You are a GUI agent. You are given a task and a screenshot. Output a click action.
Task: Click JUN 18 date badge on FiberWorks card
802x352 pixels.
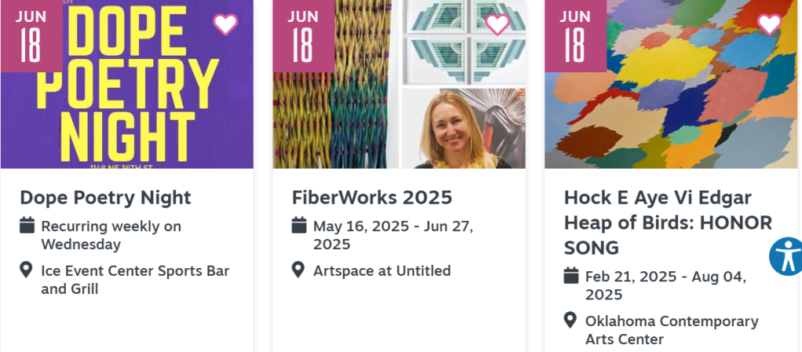(x=303, y=36)
